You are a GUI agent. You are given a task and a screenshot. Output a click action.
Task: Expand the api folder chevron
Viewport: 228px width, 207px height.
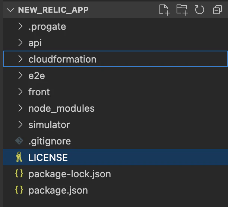click(20, 43)
